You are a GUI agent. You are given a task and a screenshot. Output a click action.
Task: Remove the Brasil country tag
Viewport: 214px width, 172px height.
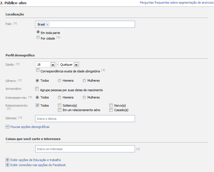point(48,24)
